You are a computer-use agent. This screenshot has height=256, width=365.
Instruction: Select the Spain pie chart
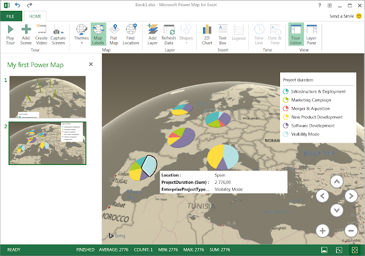point(143,168)
